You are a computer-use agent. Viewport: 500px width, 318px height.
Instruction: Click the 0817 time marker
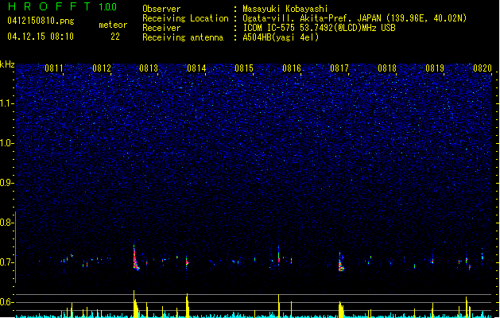point(339,68)
